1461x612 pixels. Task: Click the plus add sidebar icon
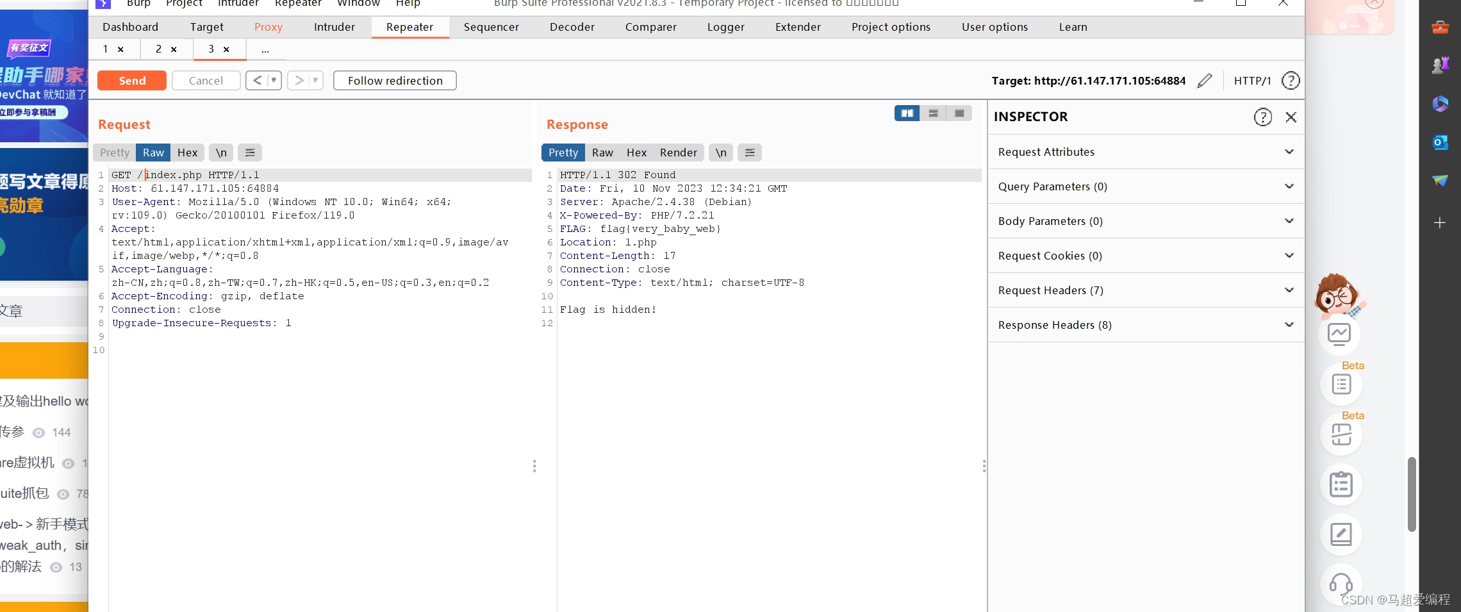pyautogui.click(x=1440, y=222)
